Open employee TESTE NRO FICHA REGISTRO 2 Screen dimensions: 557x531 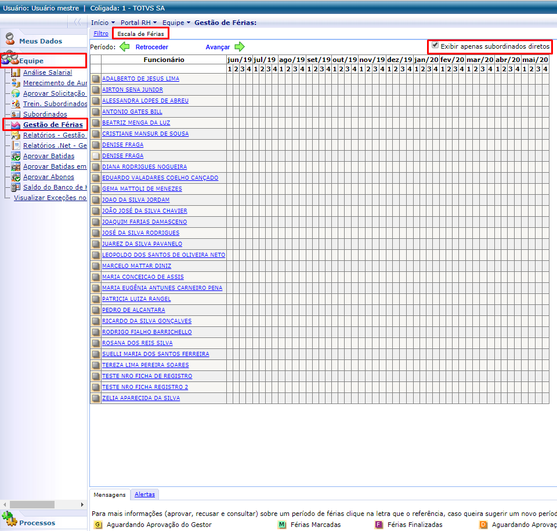click(145, 387)
